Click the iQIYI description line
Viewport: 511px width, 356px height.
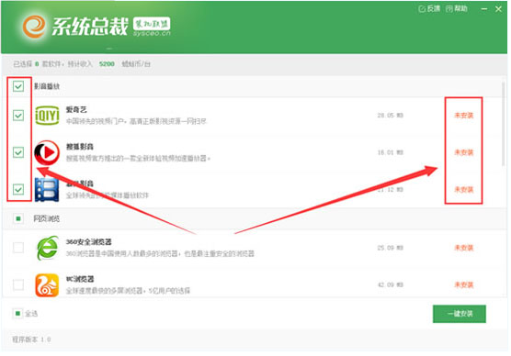(136, 121)
